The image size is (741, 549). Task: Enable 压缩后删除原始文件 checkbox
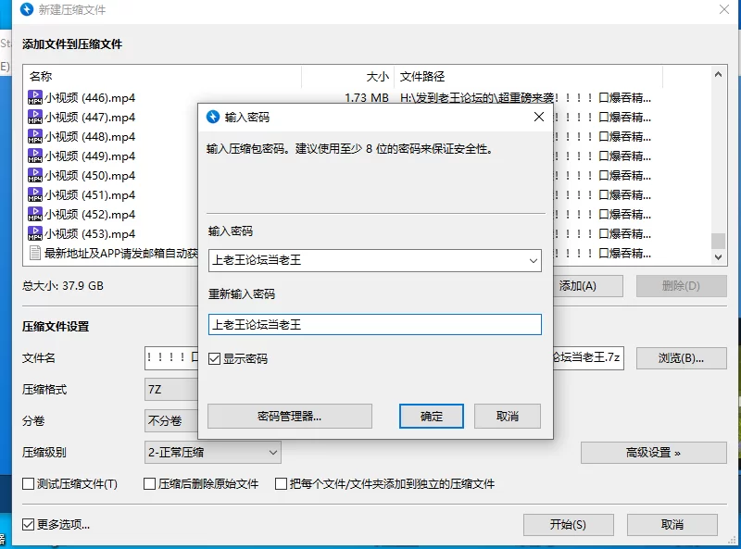coord(149,484)
